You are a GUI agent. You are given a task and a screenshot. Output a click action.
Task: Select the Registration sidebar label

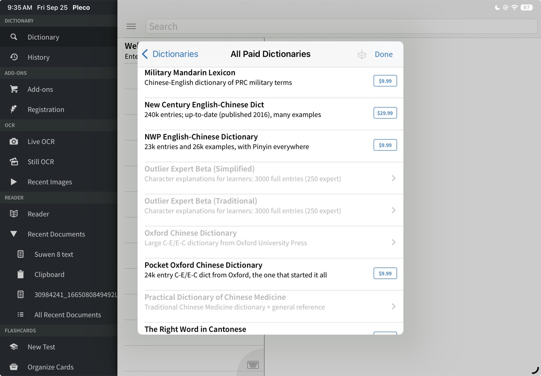pos(46,110)
